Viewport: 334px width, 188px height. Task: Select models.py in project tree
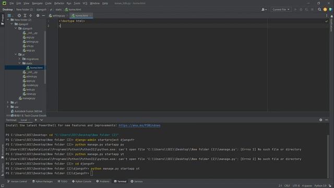pyautogui.click(x=30, y=85)
